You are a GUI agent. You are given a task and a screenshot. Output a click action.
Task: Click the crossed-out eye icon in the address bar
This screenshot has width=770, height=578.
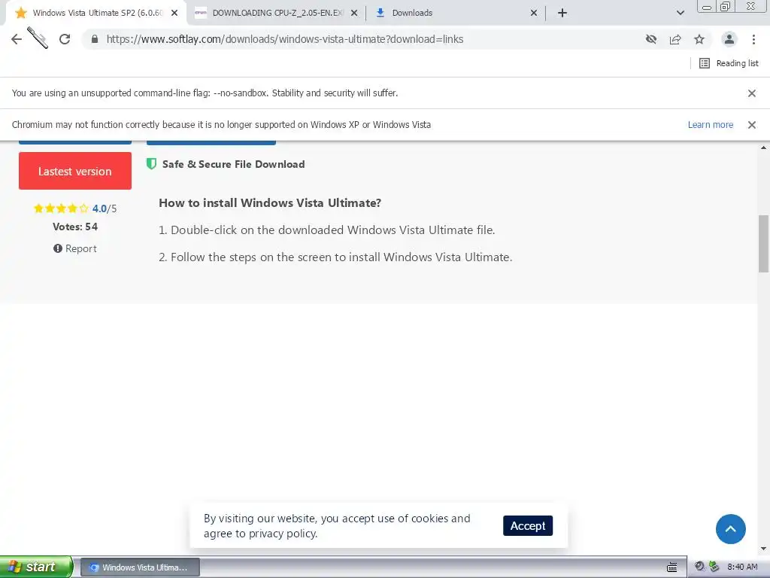(651, 39)
